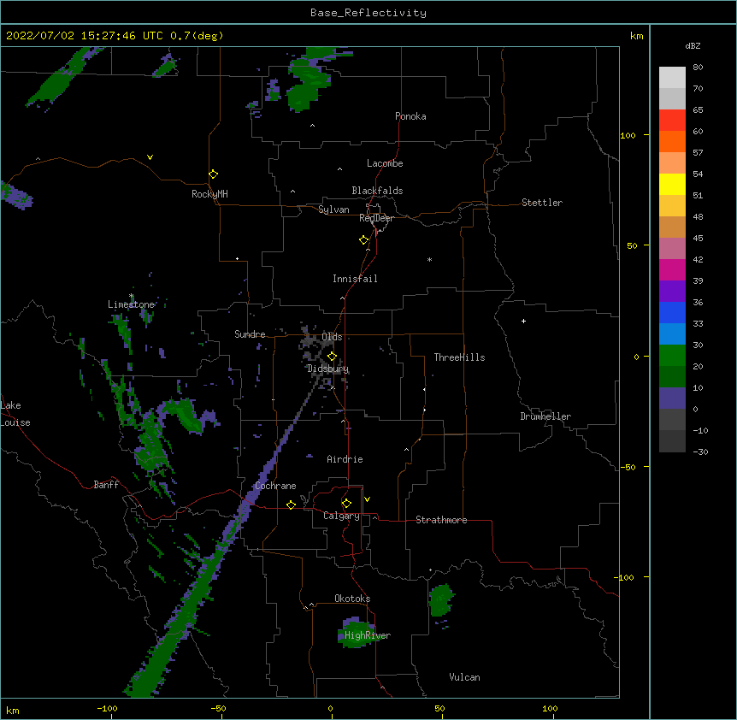This screenshot has width=737, height=720.
Task: Select the yellow diamond marker beside Olds
Action: click(333, 356)
